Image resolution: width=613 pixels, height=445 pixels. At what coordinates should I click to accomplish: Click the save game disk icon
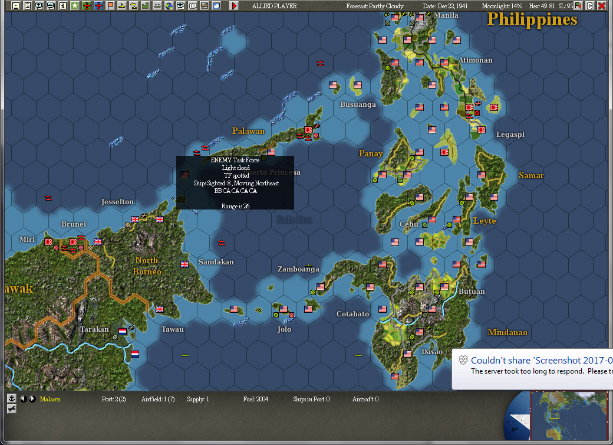pyautogui.click(x=16, y=5)
